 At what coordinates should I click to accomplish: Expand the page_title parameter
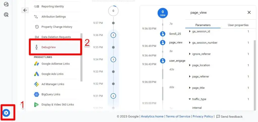(x=190, y=88)
